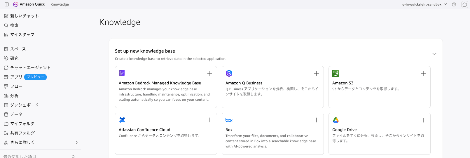Click the チャットエージェント icon

6,68
